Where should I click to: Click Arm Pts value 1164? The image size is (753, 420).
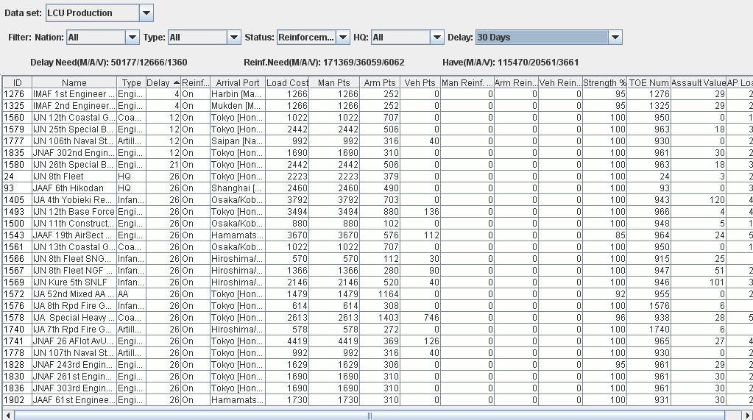click(379, 293)
